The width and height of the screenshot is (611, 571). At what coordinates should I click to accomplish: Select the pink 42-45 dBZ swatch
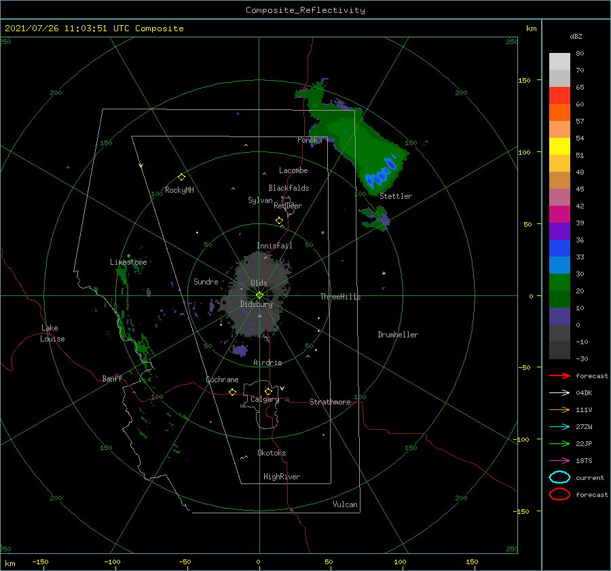tap(559, 197)
